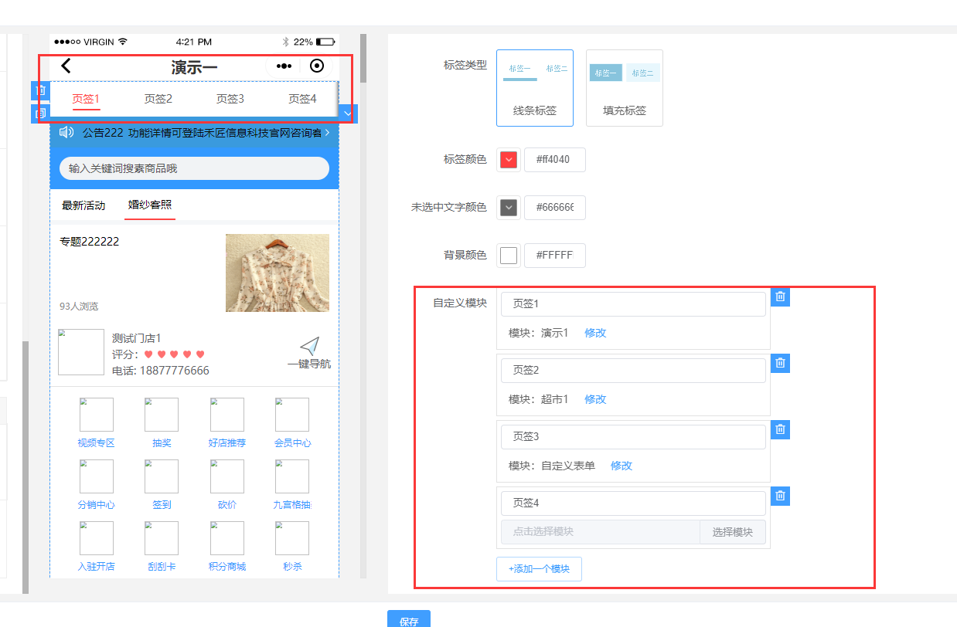This screenshot has width=957, height=627.
Task: Select the 婚纱客照 tab
Action: [150, 205]
